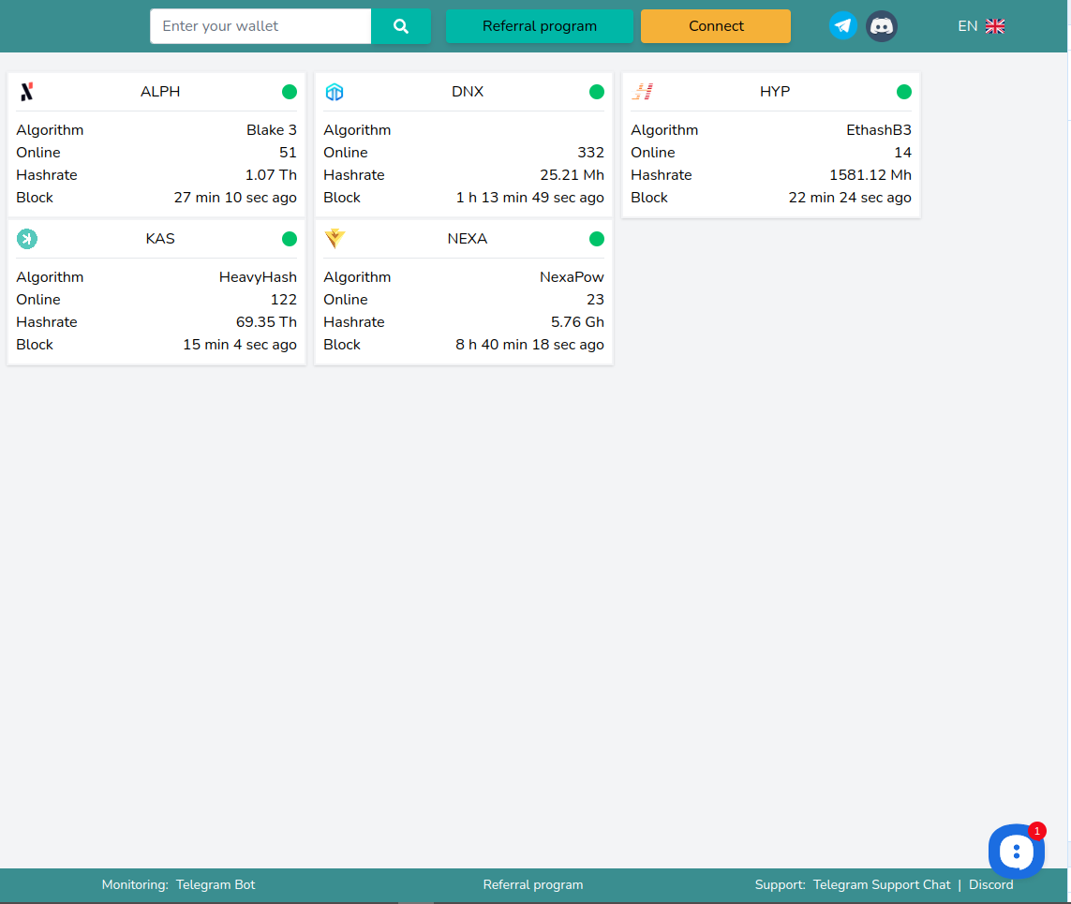The width and height of the screenshot is (1071, 904).
Task: Click HYP hashrate 1581.12 Mh
Action: [870, 175]
